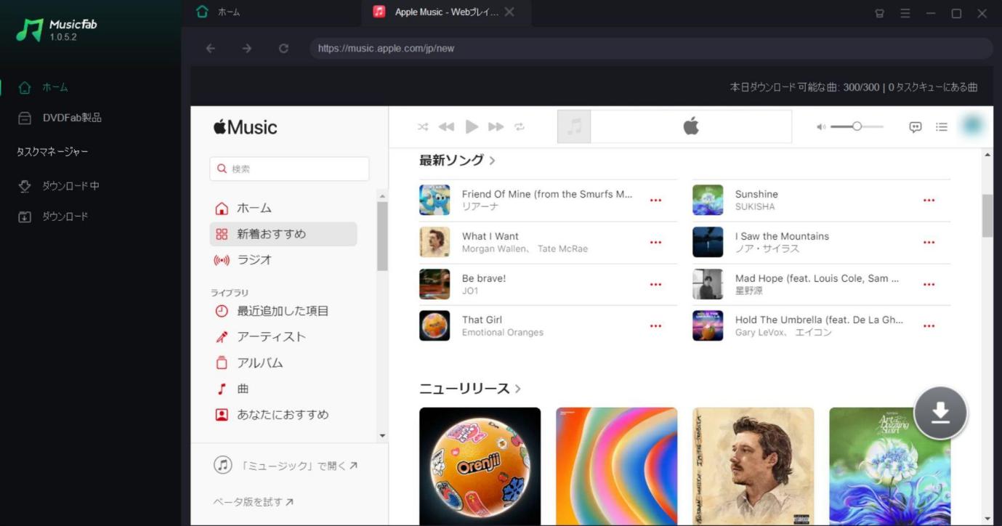Open the blue flower album cover
The height and width of the screenshot is (526, 1002).
(x=889, y=466)
